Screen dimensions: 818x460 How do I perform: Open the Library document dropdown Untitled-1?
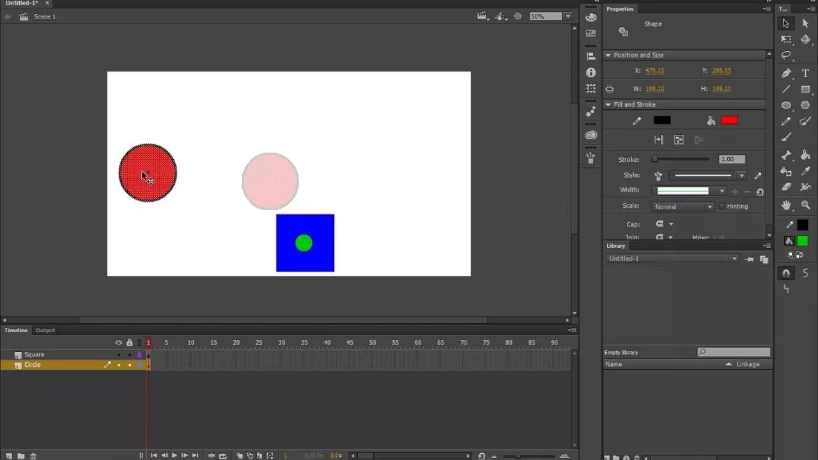(x=672, y=259)
